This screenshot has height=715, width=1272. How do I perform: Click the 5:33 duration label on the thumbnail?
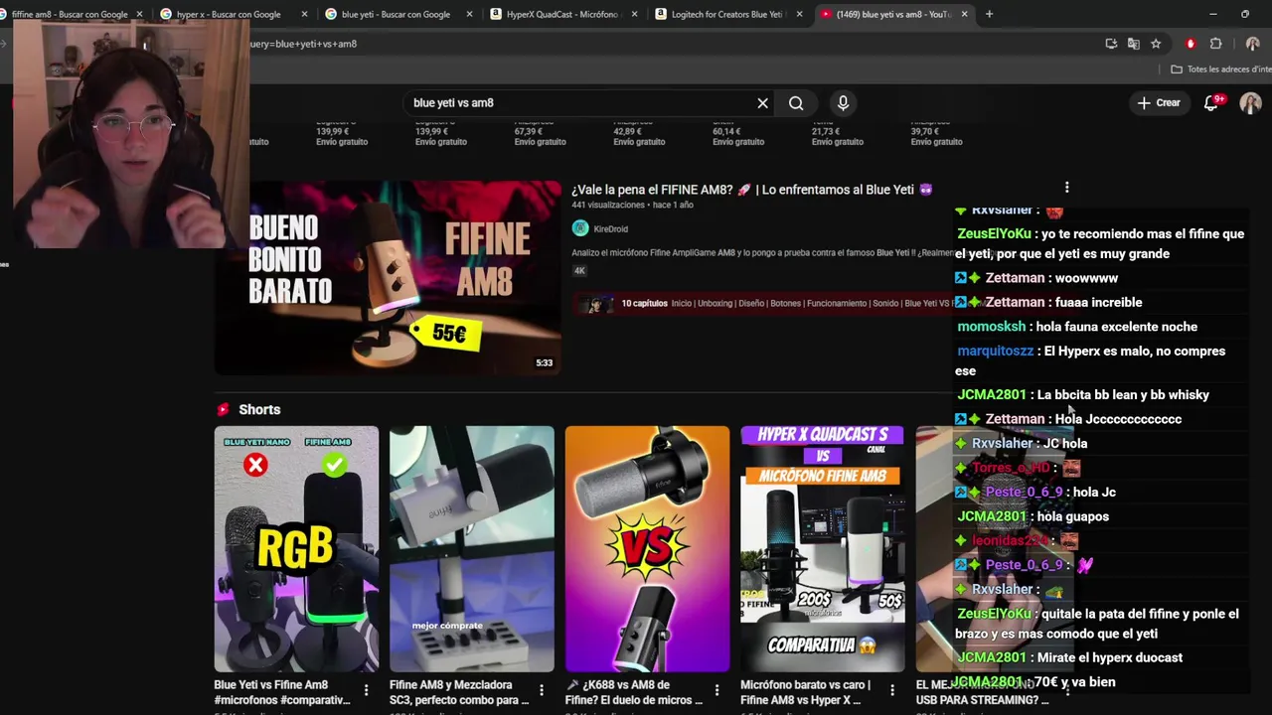[x=545, y=363]
